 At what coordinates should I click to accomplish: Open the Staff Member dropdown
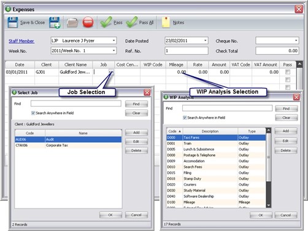pyautogui.click(x=114, y=41)
